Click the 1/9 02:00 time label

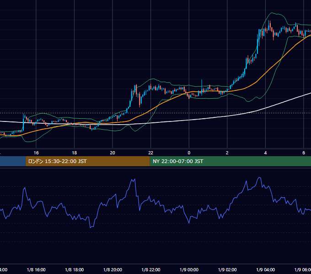click(227, 269)
